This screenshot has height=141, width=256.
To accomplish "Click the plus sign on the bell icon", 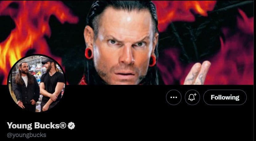I will point(195,95).
